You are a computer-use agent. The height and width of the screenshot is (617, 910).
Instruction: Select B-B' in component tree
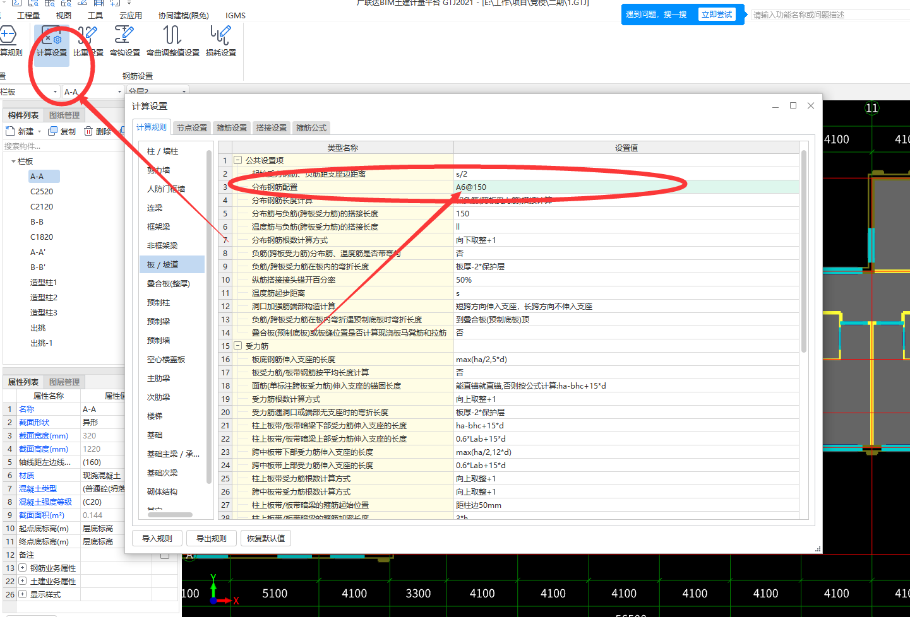click(38, 267)
